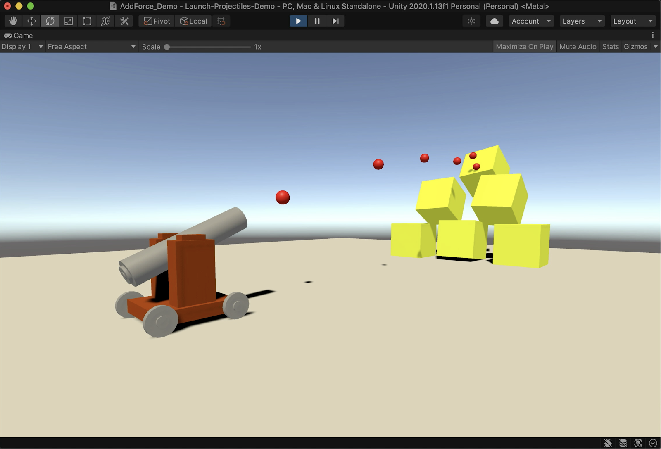Toggle Pivot handle position

click(x=157, y=21)
